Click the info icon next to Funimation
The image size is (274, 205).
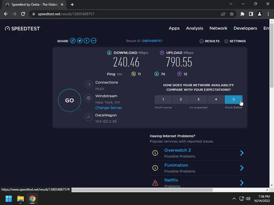(x=155, y=168)
